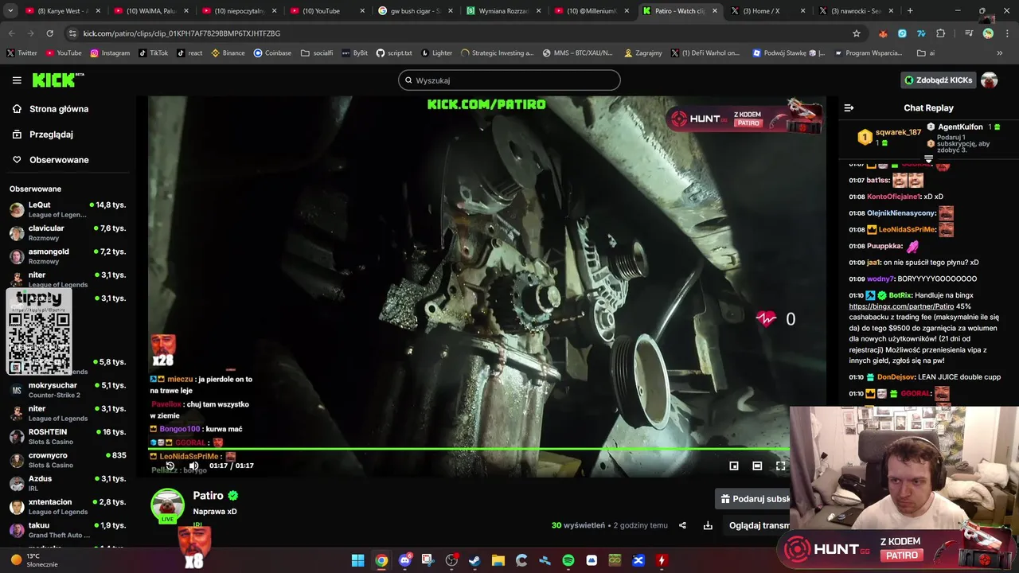Open the Chrome extensions puzzle menu
The image size is (1019, 573).
point(940,33)
